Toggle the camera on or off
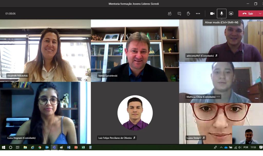The width and height of the screenshot is (263, 156). tap(212, 14)
